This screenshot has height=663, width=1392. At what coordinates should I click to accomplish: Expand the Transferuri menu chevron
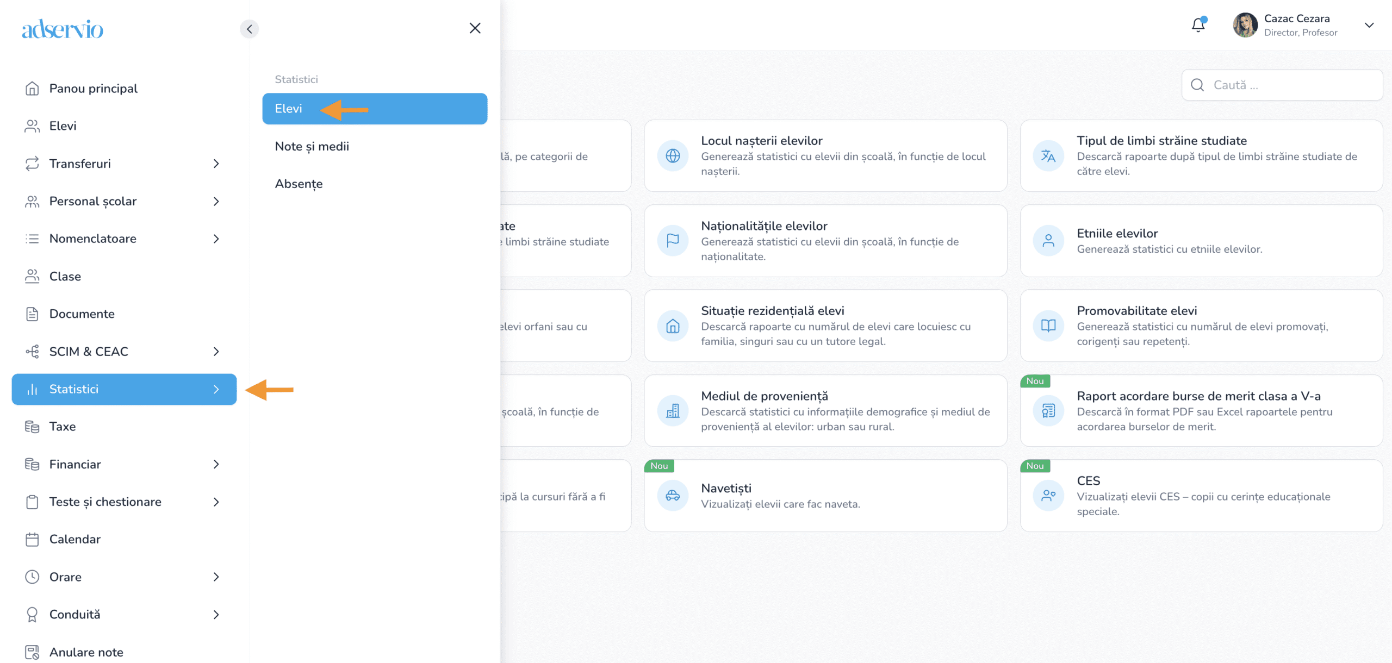216,164
